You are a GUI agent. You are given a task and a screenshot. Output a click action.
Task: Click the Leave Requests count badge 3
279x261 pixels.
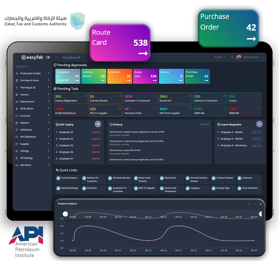click(x=259, y=124)
